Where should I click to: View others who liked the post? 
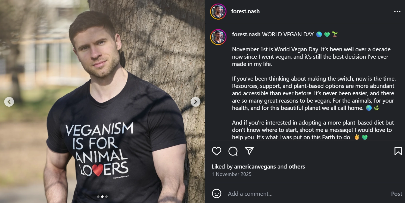click(297, 167)
